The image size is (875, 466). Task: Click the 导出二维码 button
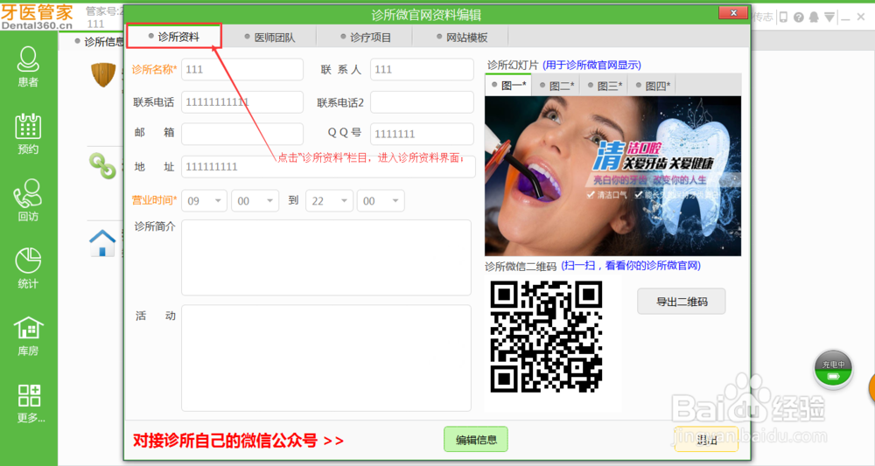pyautogui.click(x=682, y=302)
